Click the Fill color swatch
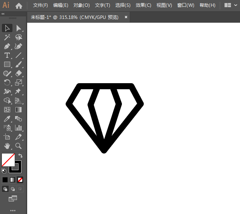 (x=8, y=160)
